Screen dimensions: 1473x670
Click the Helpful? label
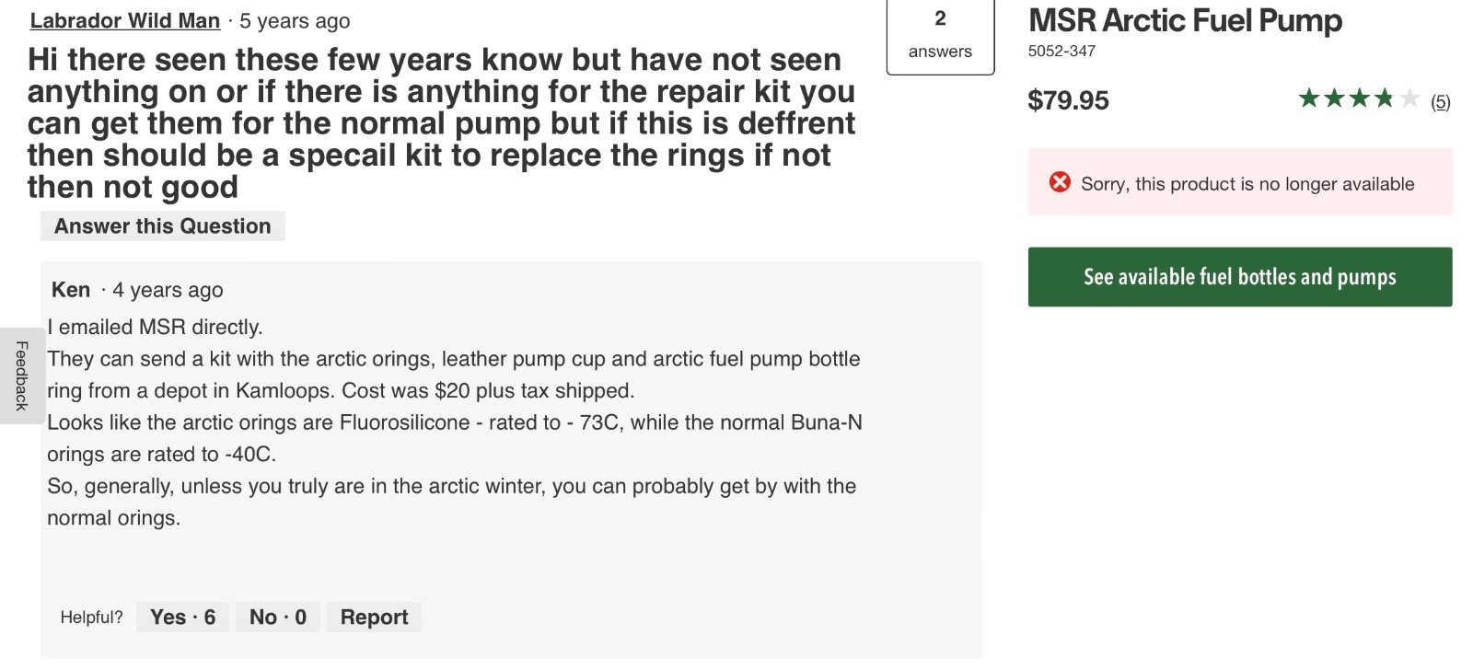click(91, 618)
